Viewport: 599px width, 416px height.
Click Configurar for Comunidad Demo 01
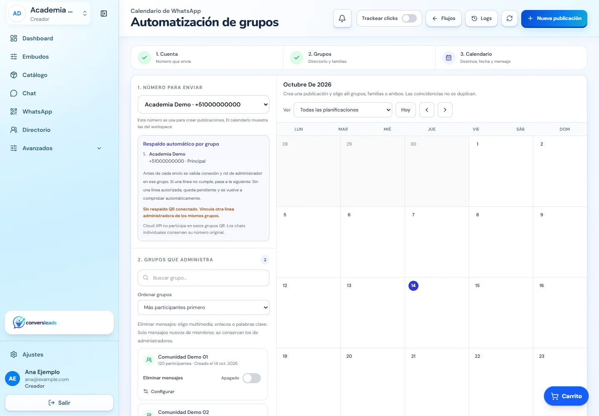[x=159, y=391]
